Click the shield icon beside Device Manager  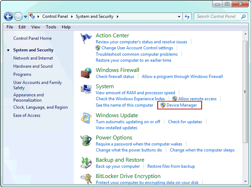163,105
